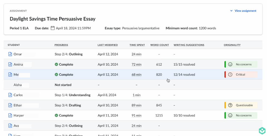Sort by the Originality column header
This screenshot has width=267, height=136.
(232, 45)
